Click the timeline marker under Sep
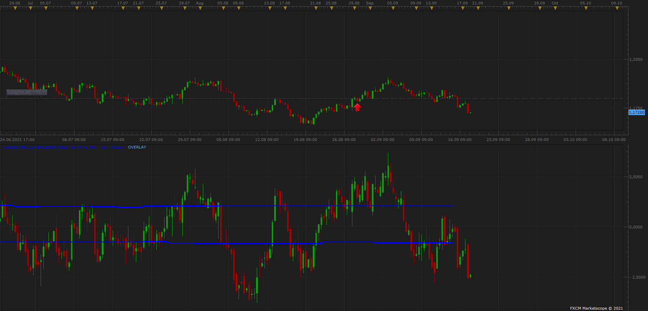 (x=370, y=9)
